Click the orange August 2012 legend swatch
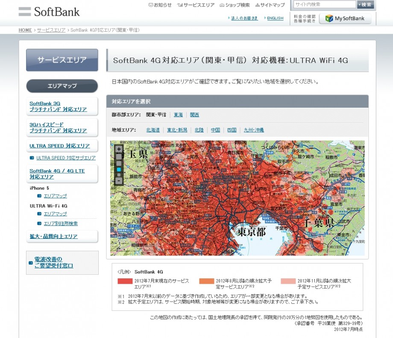Screen dimensions: 393x338 207,281
